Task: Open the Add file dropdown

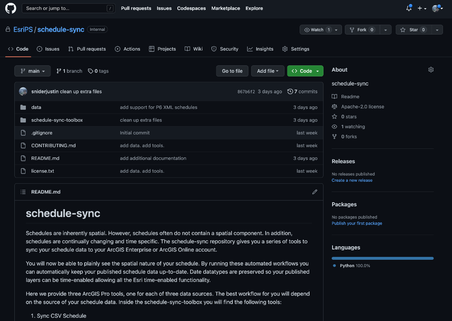Action: pyautogui.click(x=268, y=71)
